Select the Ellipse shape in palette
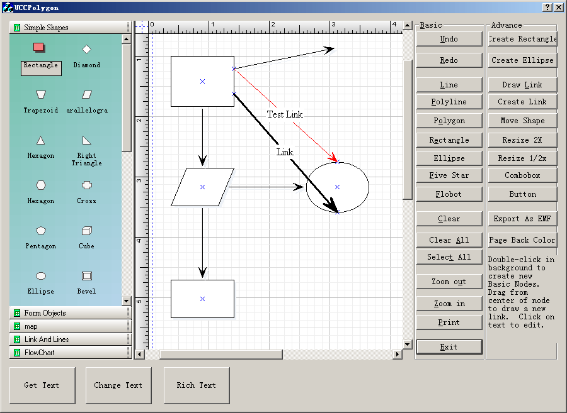This screenshot has height=413, width=567. click(x=40, y=276)
